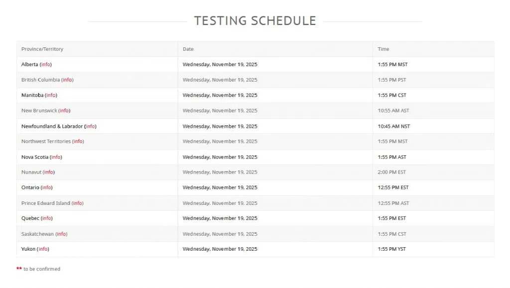Click the Testing Schedule heading
The image size is (510, 288).
pos(255,21)
